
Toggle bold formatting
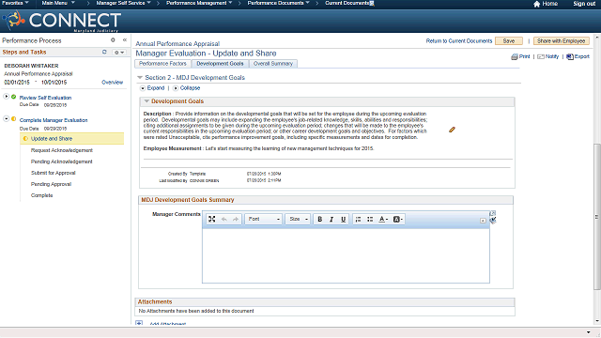319,219
